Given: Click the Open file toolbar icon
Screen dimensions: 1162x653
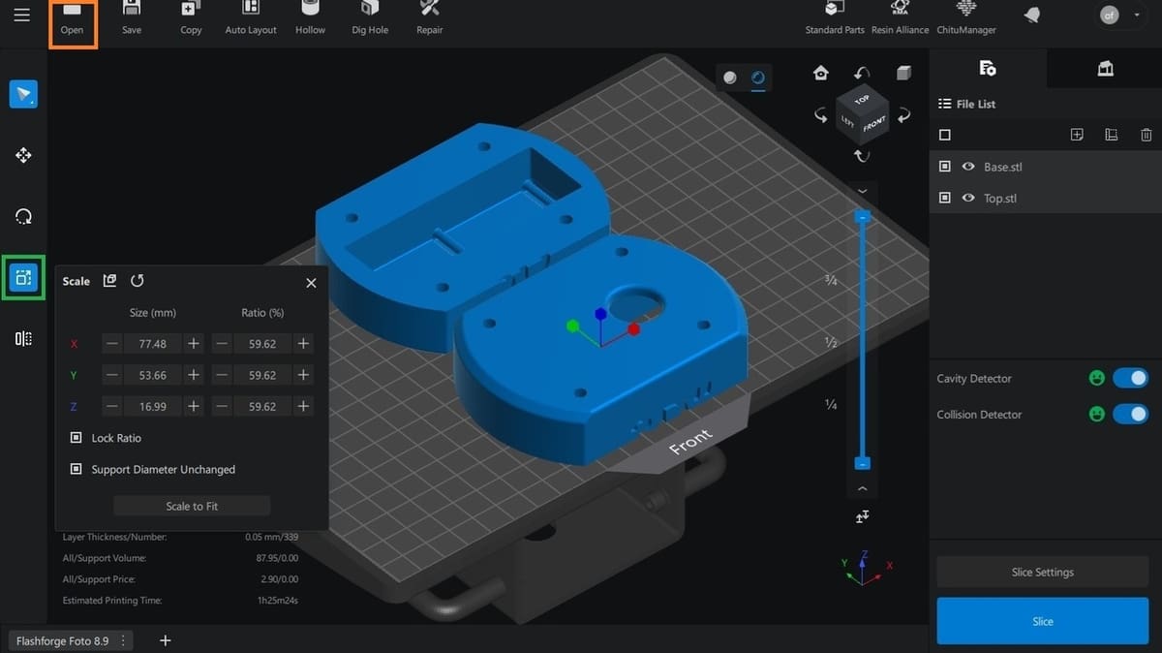Looking at the screenshot, I should (x=72, y=18).
